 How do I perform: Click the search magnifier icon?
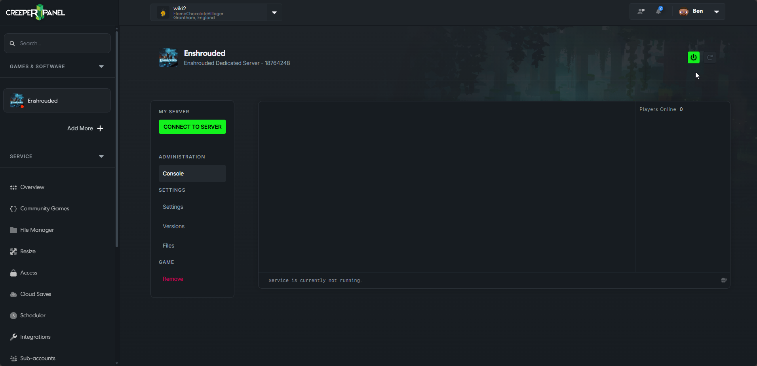pyautogui.click(x=12, y=43)
